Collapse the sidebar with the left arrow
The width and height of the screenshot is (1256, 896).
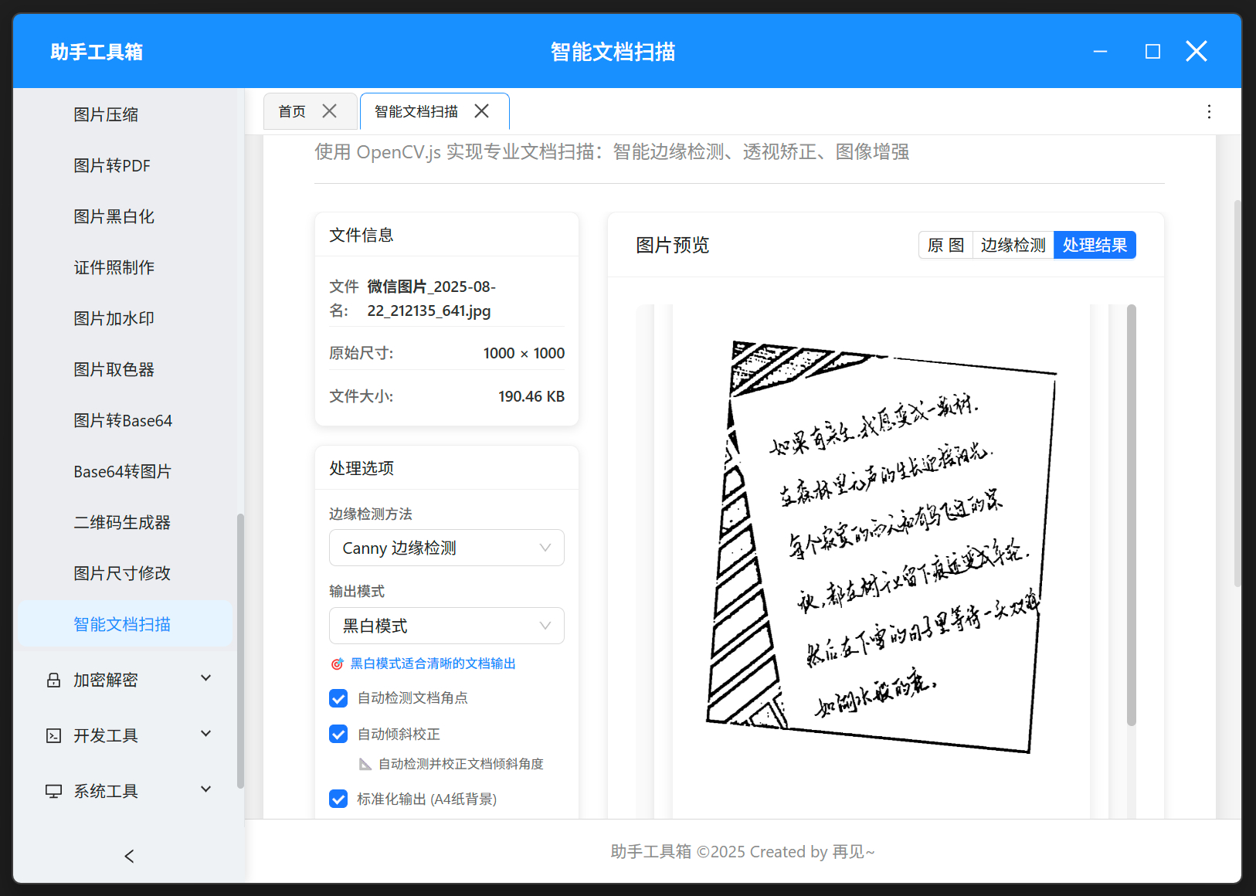click(x=129, y=856)
